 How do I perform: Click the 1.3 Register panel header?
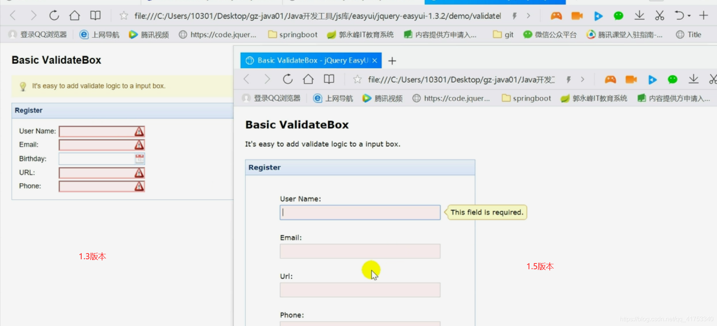click(123, 110)
